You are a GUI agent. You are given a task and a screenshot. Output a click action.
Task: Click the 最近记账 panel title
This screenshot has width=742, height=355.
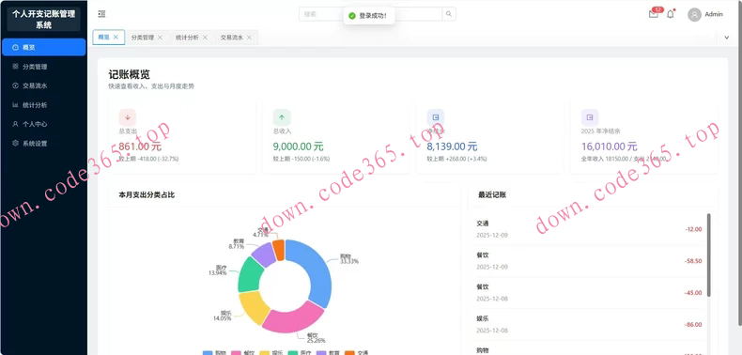[492, 194]
